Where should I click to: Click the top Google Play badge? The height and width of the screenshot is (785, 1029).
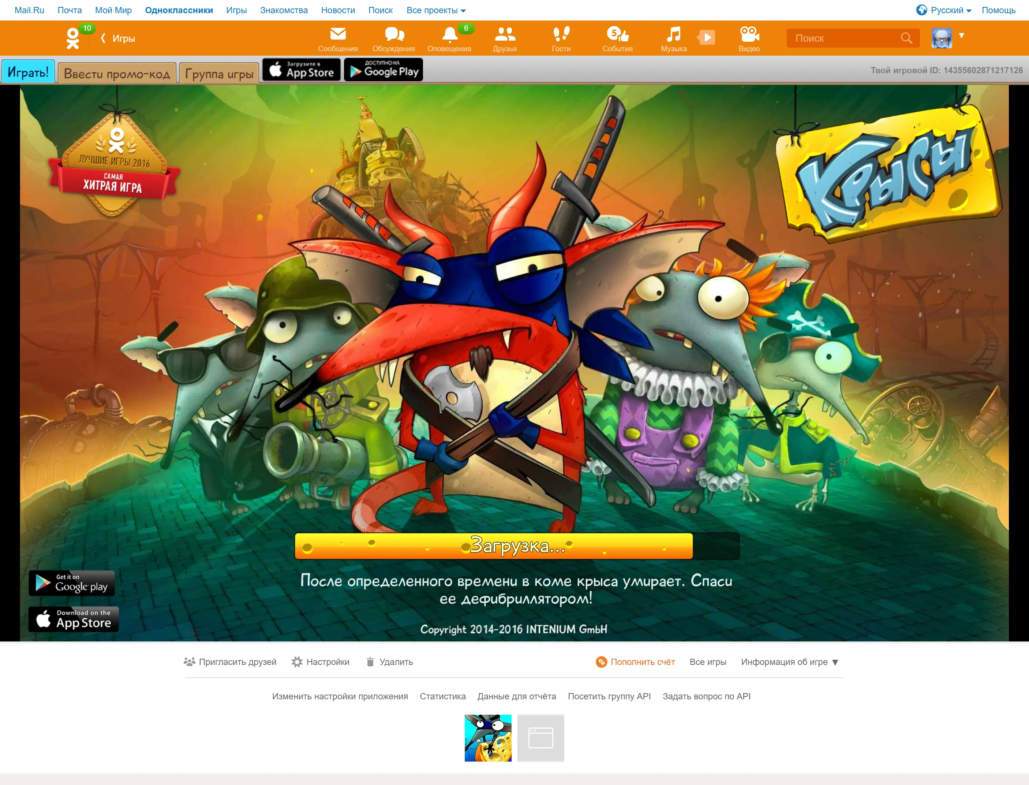click(x=384, y=70)
